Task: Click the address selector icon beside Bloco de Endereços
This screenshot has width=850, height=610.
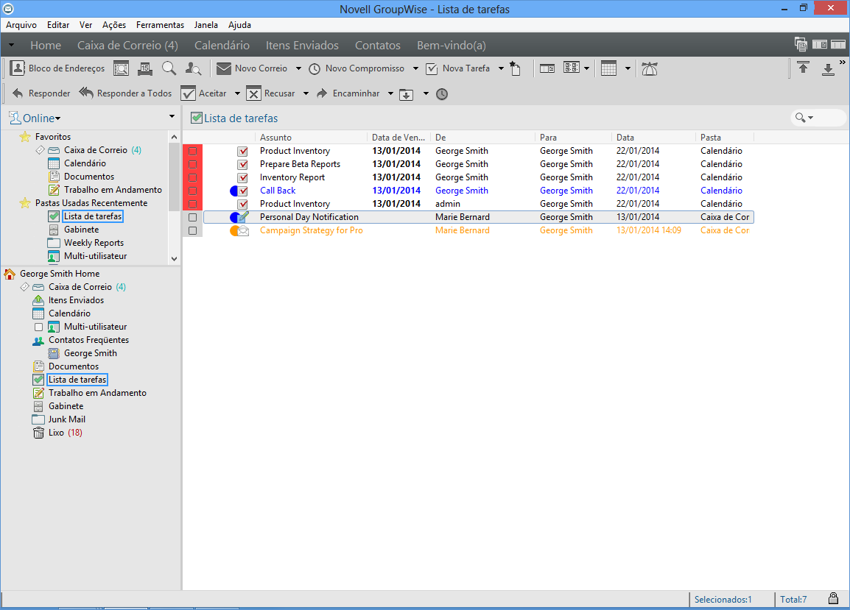Action: pyautogui.click(x=121, y=68)
